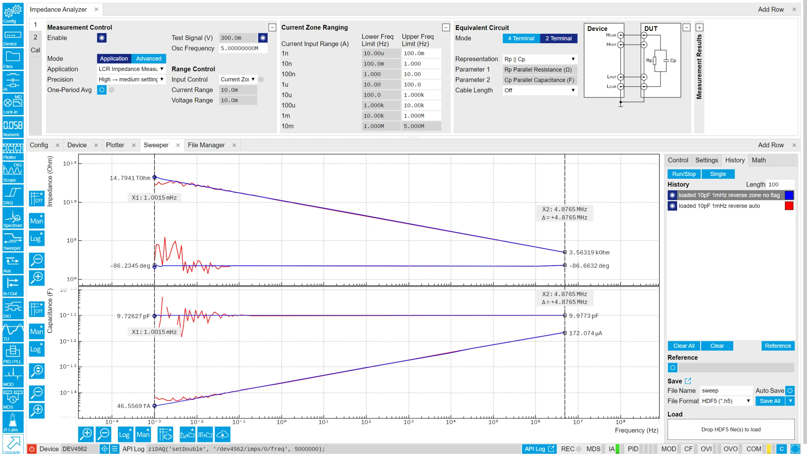Click the blue color swatch of first trace
The height and width of the screenshot is (454, 807).
pyautogui.click(x=789, y=195)
